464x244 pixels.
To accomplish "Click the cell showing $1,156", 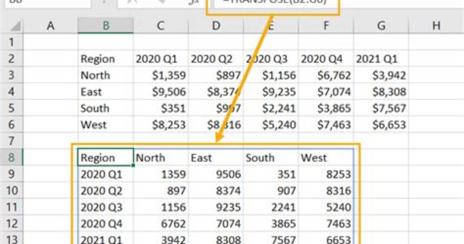I will (271, 75).
